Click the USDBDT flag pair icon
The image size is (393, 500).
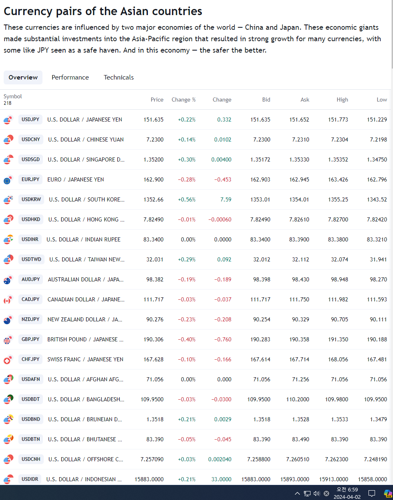pyautogui.click(x=8, y=400)
